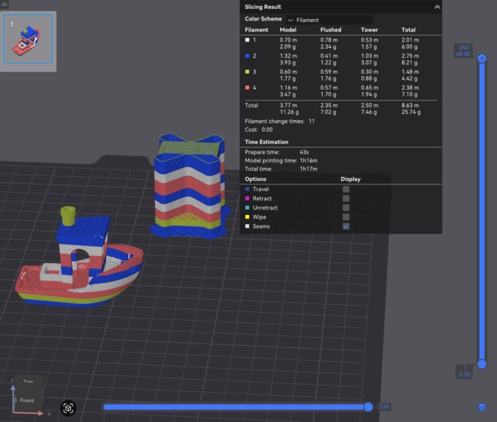
Task: Click the reset view cube icon
Action: 68,408
